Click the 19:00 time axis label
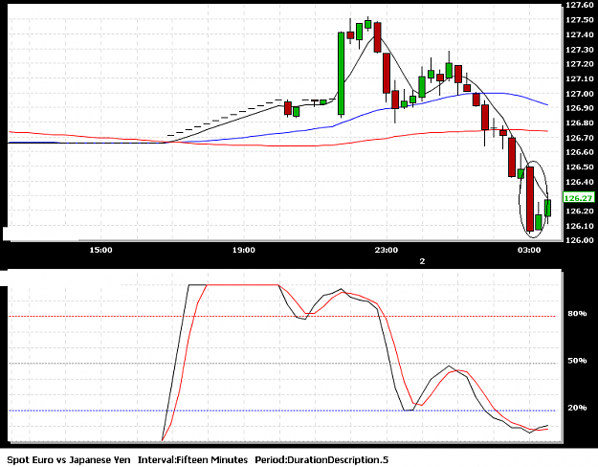 tap(244, 251)
